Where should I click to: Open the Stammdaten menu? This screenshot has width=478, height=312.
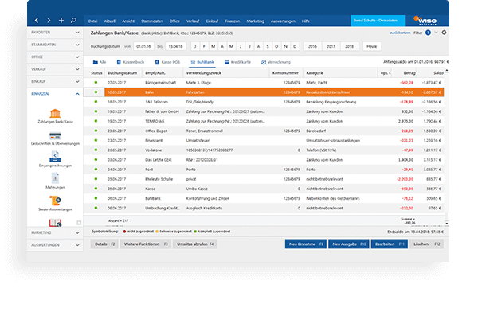pyautogui.click(x=152, y=21)
